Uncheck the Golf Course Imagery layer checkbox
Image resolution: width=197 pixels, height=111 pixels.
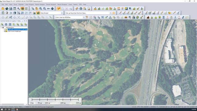[x=5, y=31]
